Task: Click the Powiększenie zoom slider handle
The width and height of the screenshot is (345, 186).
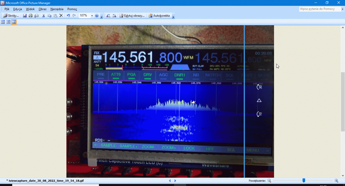Action: tap(304, 180)
